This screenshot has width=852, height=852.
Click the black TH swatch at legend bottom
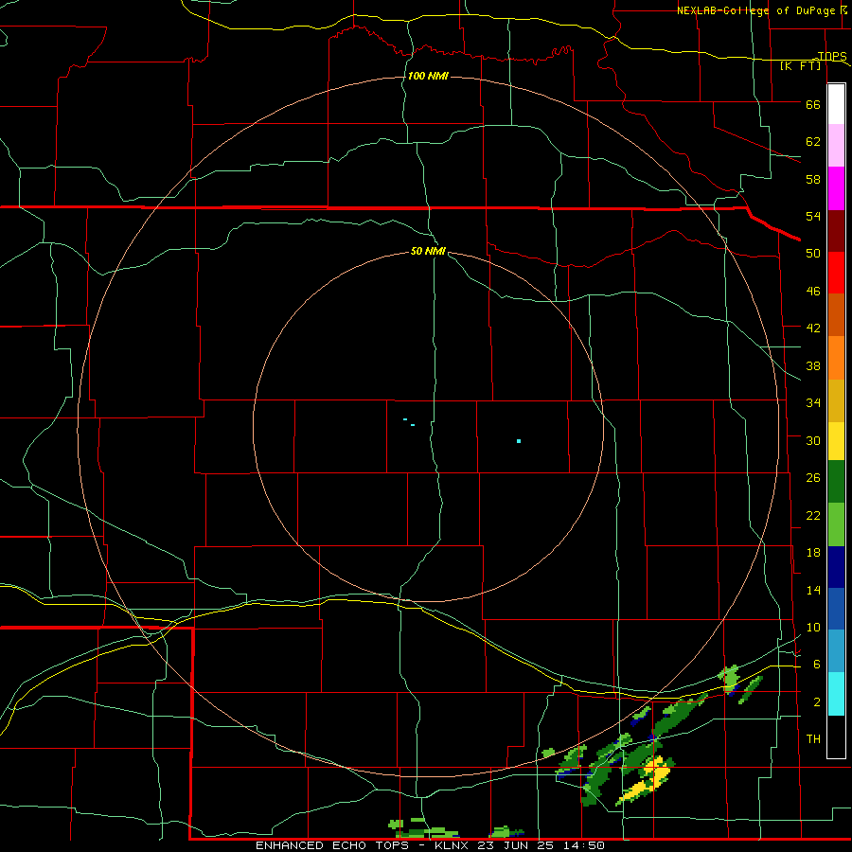[836, 737]
